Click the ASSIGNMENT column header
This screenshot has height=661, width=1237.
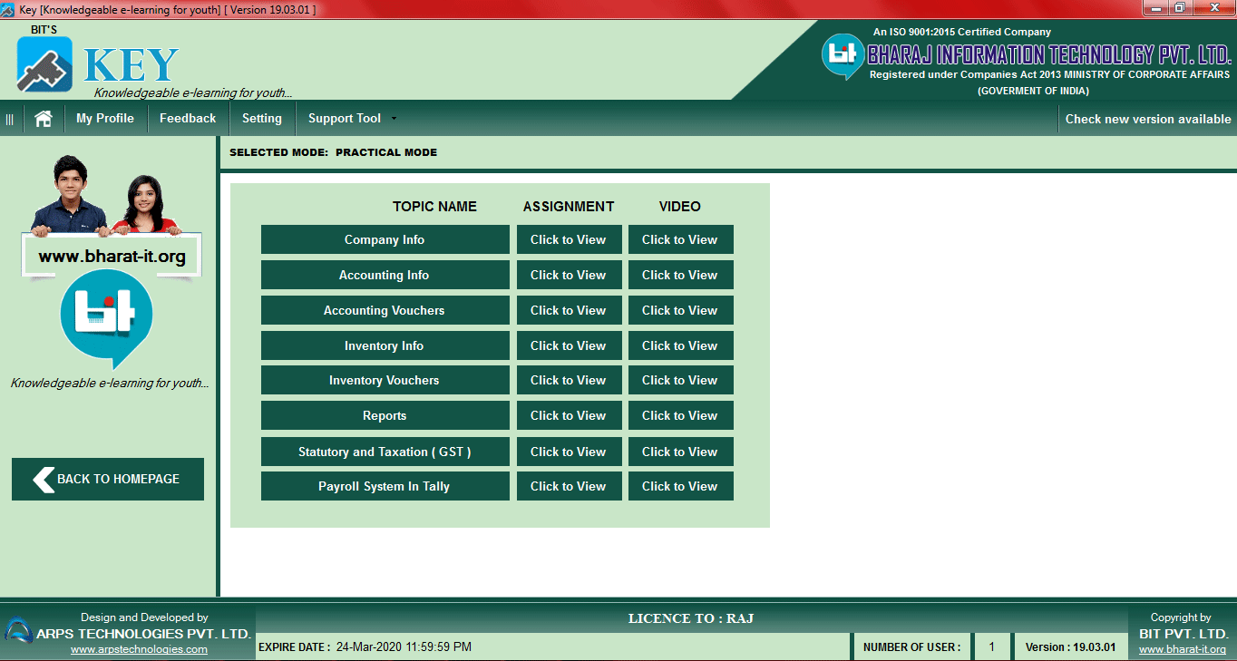pyautogui.click(x=569, y=207)
